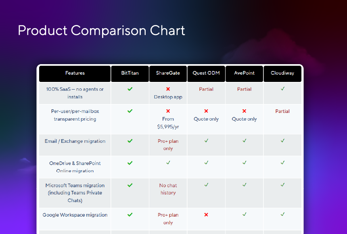Click the BitTitan checkmark for transparent pricing

coord(130,111)
